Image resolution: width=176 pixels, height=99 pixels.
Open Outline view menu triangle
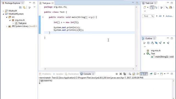pos(145,46)
